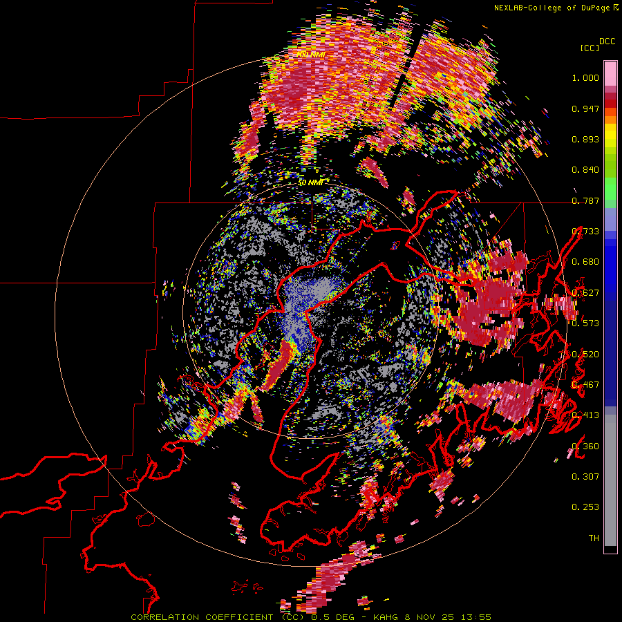The image size is (622, 622).
Task: Click the 0.840 color scale value
Action: tap(585, 170)
